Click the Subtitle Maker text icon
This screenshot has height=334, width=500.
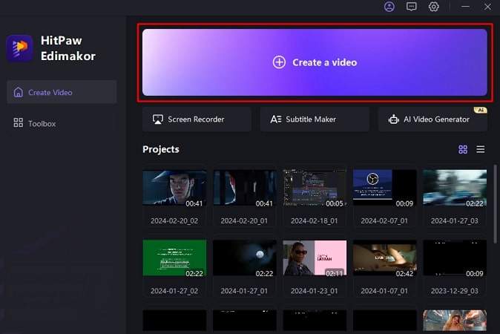(275, 119)
